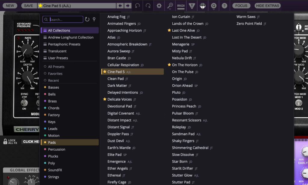
Task: Toggle favorite star on Cine Pad 5 title
Action: point(40,5)
